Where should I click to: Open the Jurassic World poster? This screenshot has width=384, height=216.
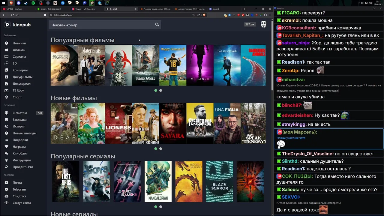(145, 65)
